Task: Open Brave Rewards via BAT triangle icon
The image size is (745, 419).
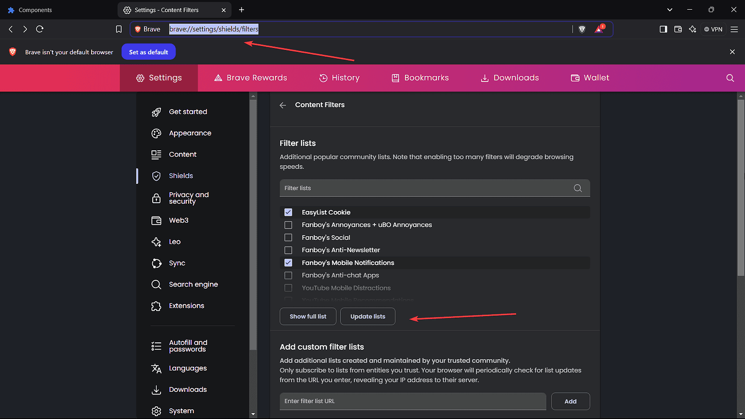Action: [x=598, y=29]
